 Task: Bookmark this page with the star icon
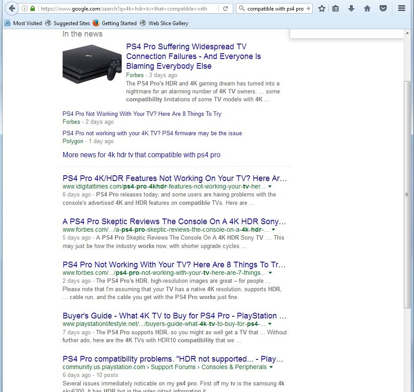click(322, 8)
